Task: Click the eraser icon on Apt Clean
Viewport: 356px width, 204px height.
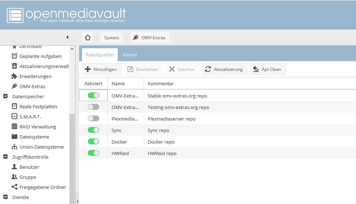Action: click(256, 69)
